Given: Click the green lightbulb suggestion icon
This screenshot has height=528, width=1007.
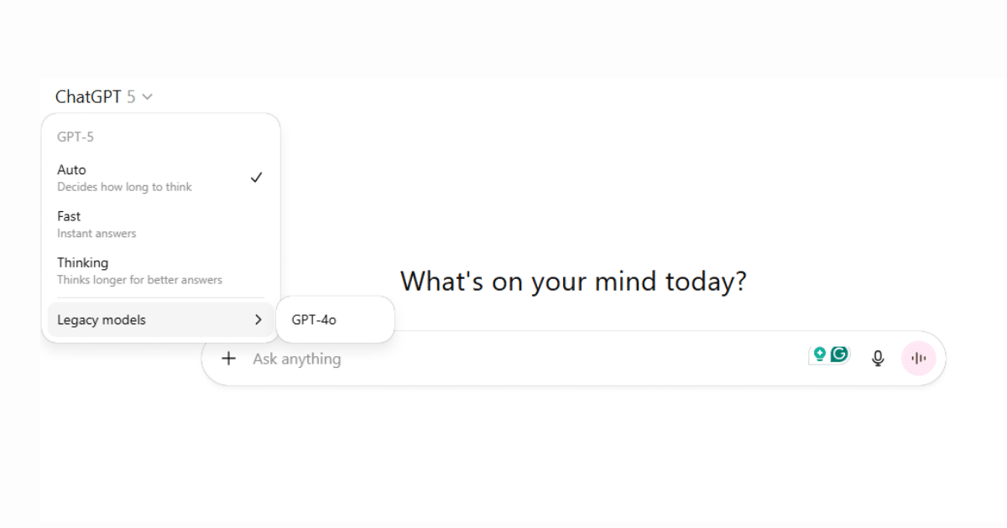Looking at the screenshot, I should click(820, 354).
